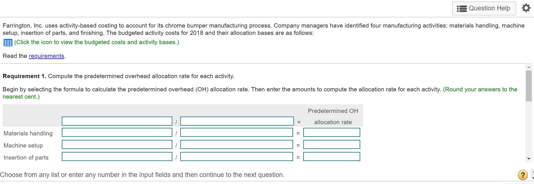534x184 pixels.
Task: Select the Insertion of parts numerator field
Action: (x=117, y=156)
